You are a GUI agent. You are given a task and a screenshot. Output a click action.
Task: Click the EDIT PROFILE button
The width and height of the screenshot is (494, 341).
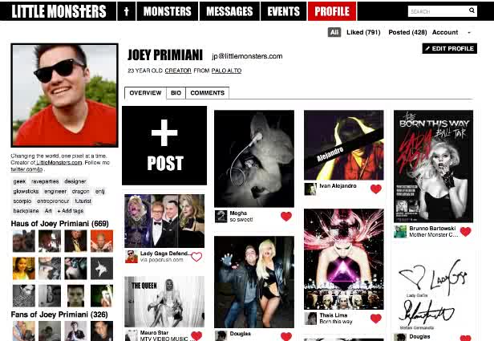click(450, 48)
